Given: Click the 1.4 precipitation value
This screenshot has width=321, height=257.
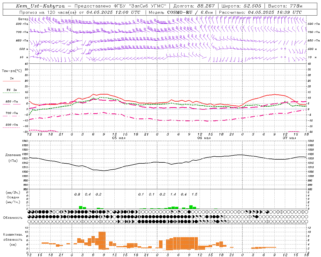Looking at the screenshot, I should click(x=173, y=195).
